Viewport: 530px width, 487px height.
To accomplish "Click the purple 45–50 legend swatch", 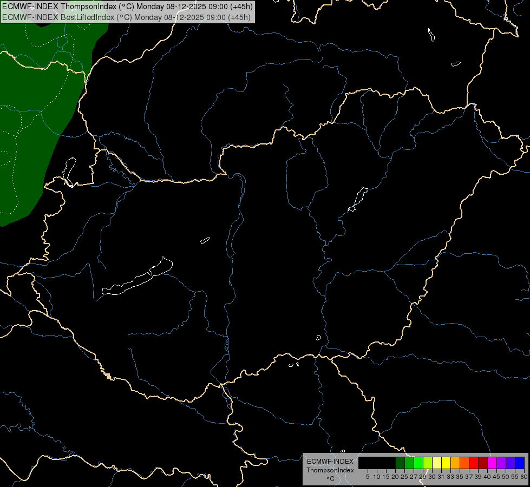I will click(501, 463).
